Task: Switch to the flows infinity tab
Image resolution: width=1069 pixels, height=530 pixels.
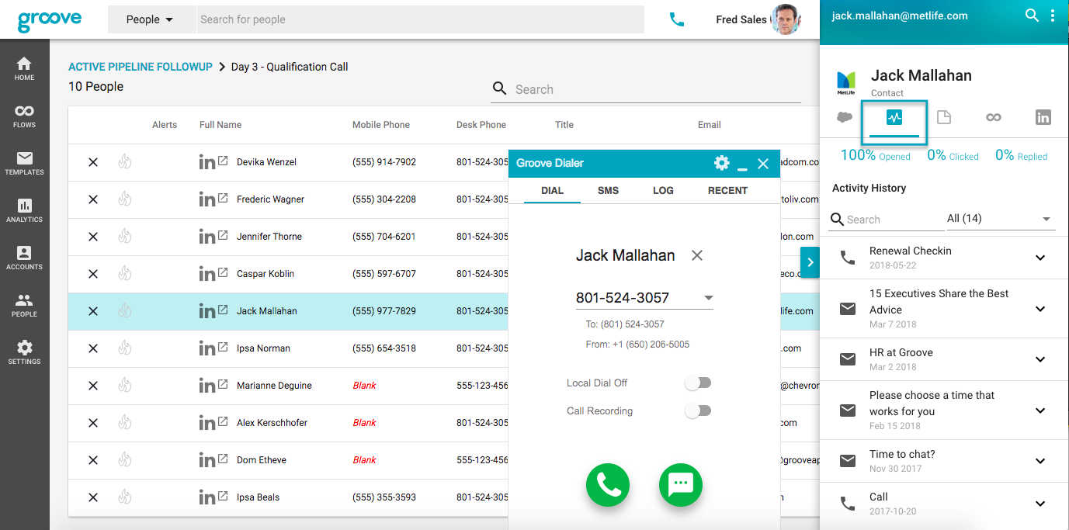Action: pos(994,117)
